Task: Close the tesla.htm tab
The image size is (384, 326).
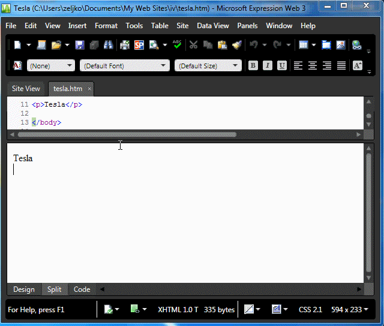Action: coord(89,89)
